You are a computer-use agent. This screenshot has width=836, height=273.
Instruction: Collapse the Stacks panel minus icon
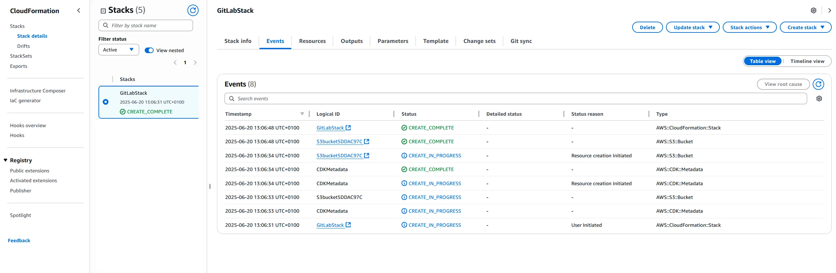click(x=103, y=11)
